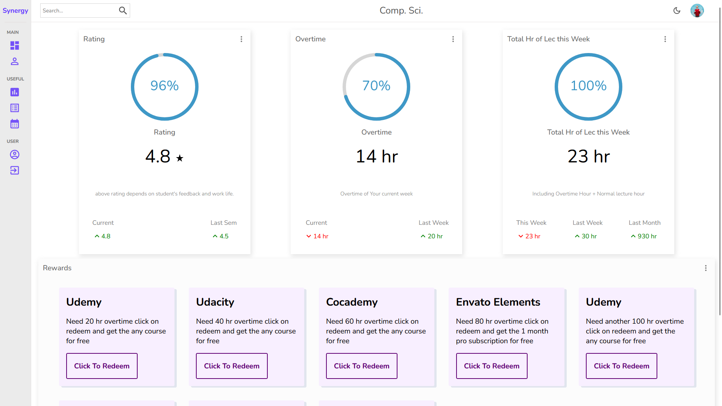
Task: Click the star icon next to 4.8
Action: tap(180, 158)
